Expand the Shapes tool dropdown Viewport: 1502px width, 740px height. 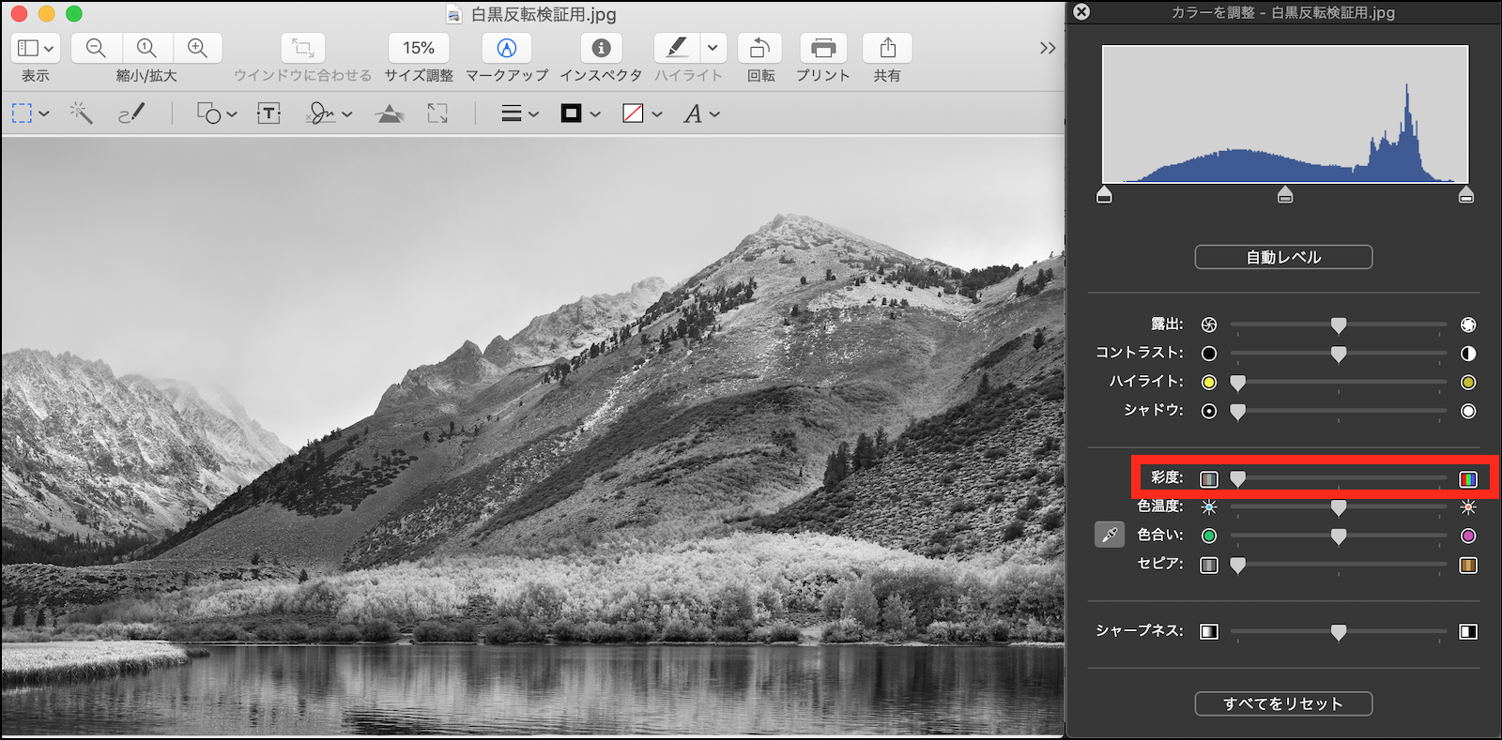[216, 113]
